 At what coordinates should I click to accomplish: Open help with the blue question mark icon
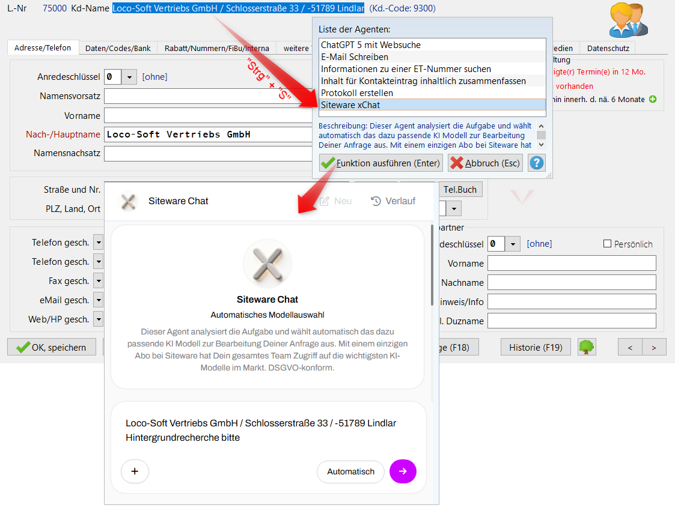536,162
